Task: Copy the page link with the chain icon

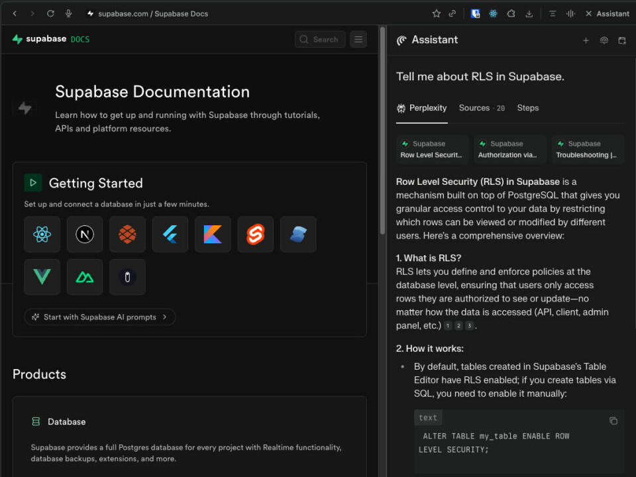Action: (452, 14)
